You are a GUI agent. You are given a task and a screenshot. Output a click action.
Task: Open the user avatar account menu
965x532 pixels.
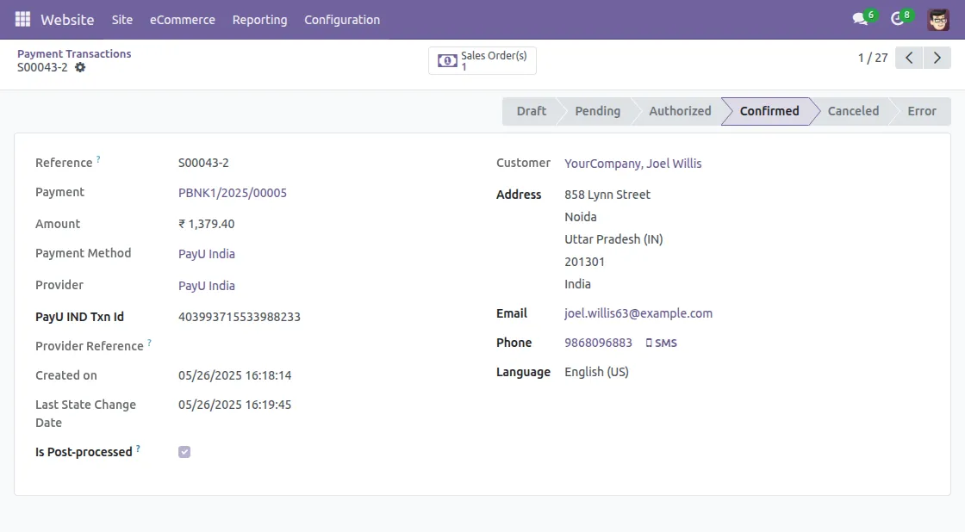(938, 19)
